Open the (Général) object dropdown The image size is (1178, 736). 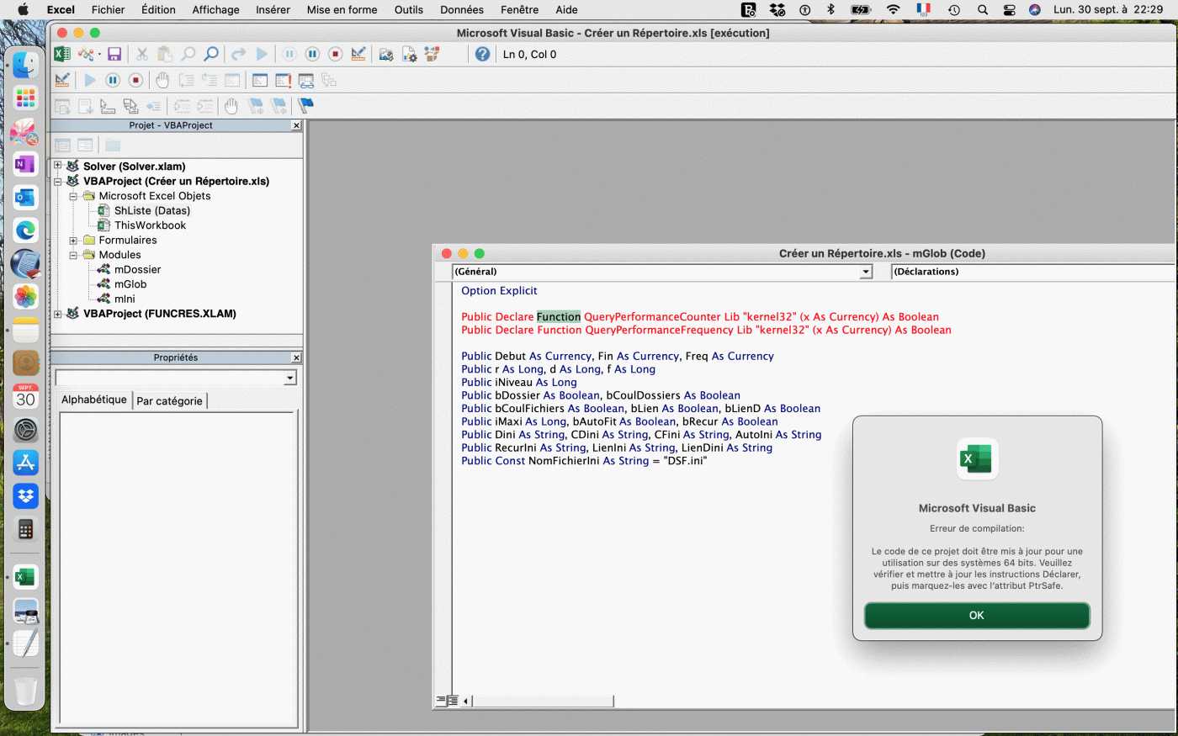tap(865, 272)
